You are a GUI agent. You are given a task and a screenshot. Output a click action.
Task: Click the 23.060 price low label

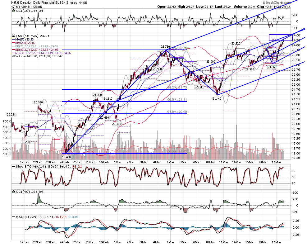[272, 67]
